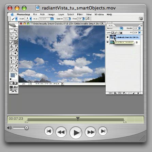152x152 pixels.
Task: Open the Layer menu
Action: pos(61,15)
